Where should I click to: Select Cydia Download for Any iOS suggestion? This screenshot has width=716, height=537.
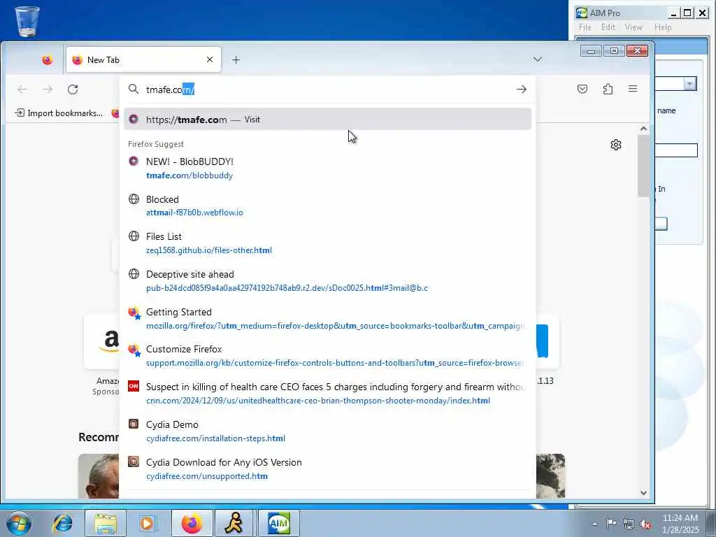[x=327, y=468]
